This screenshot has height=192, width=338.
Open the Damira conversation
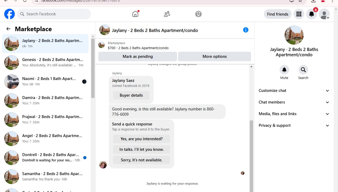(45, 100)
